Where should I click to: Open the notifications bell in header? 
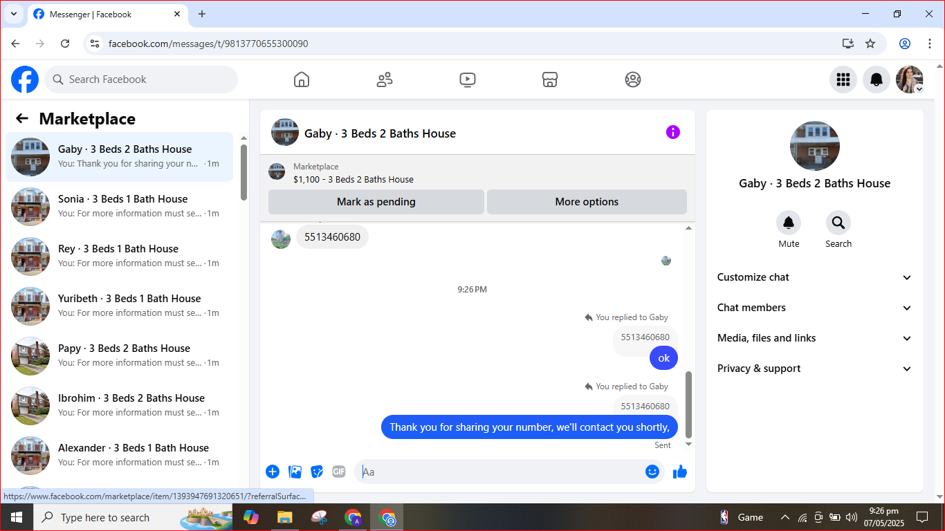877,80
